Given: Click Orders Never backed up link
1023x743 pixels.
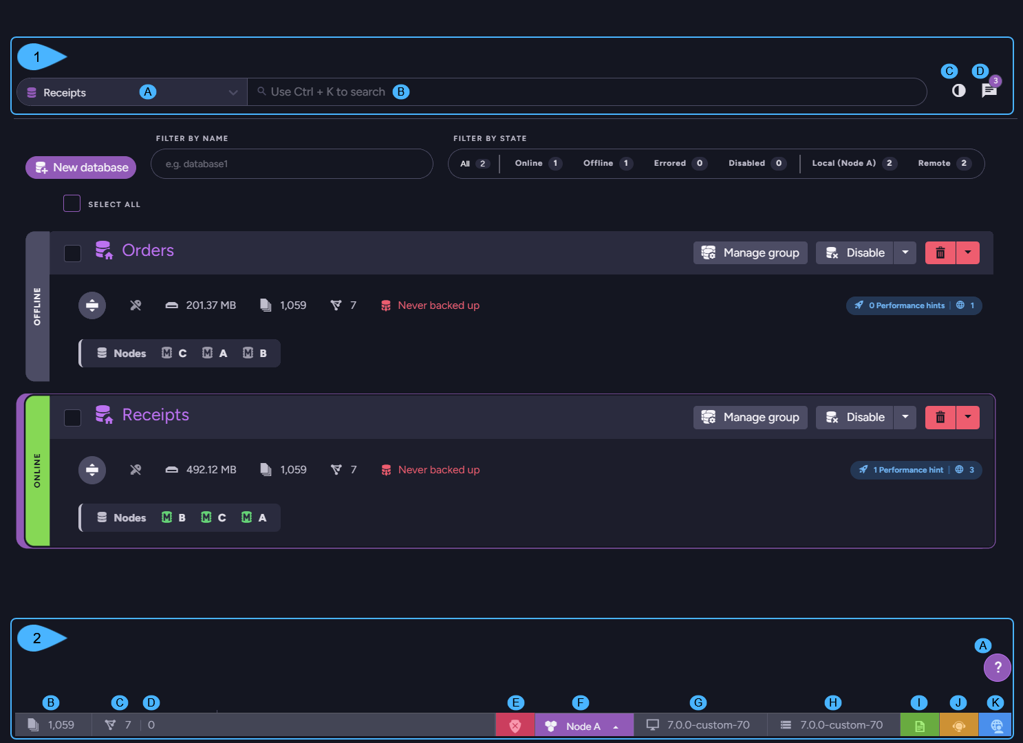Looking at the screenshot, I should [430, 305].
